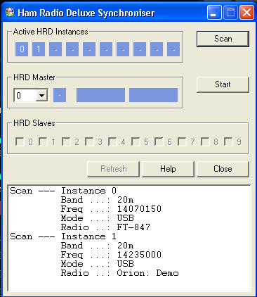Click 'Radio ..: FT-847' log line
Screen dimensions: 257x297
pos(105,227)
